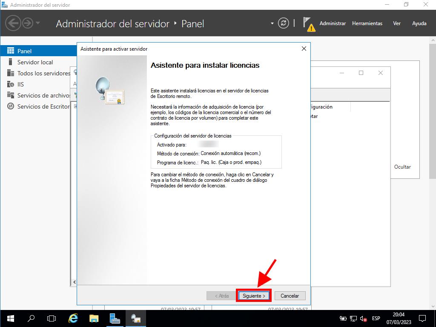
Task: Click the Siguiente button in wizard
Action: pos(254,295)
